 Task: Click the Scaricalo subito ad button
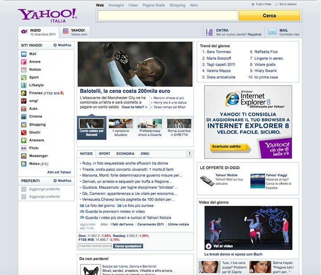coord(229,147)
